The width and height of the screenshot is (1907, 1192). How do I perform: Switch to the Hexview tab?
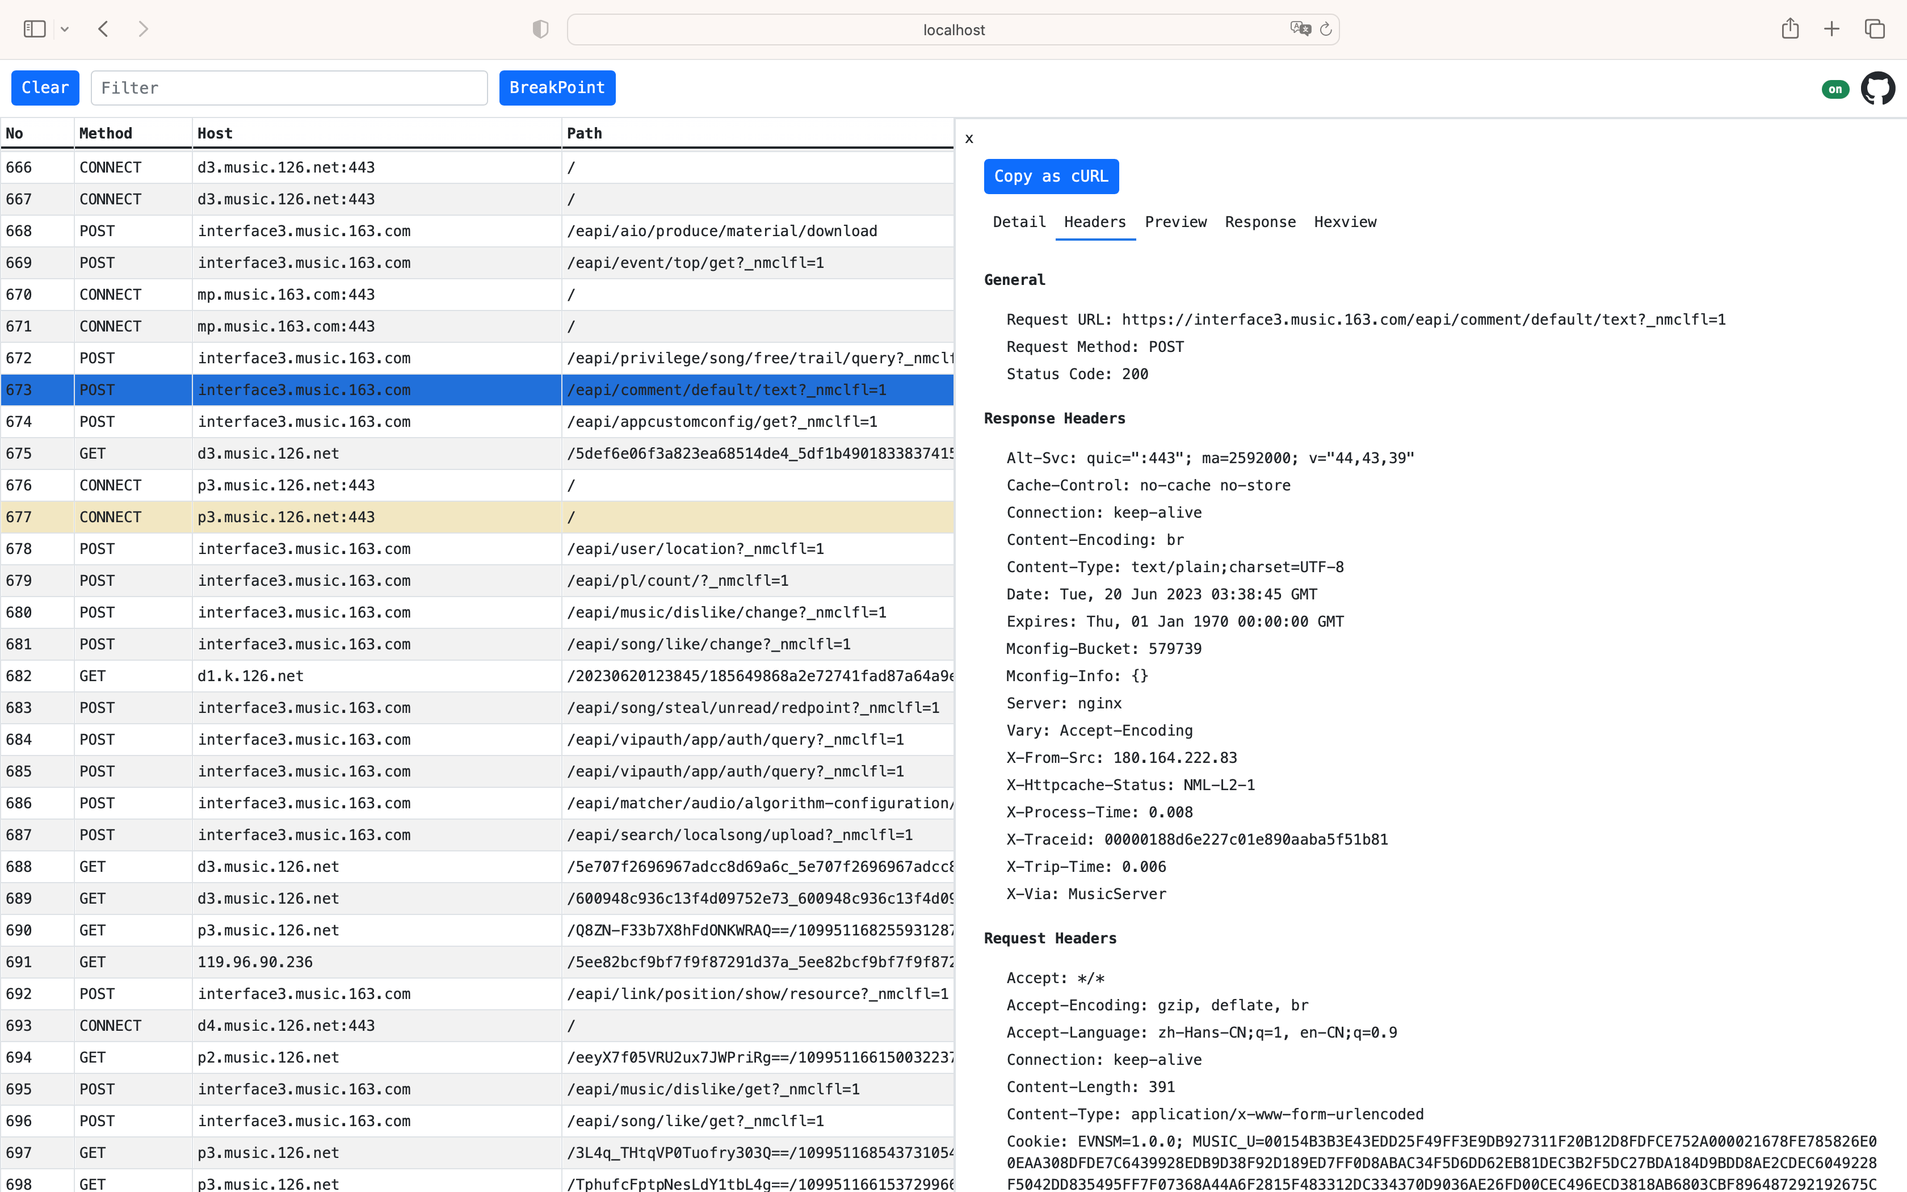1345,223
